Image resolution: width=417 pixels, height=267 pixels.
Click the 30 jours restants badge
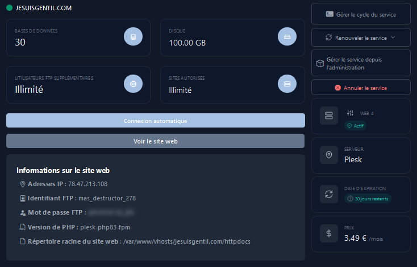tap(368, 199)
